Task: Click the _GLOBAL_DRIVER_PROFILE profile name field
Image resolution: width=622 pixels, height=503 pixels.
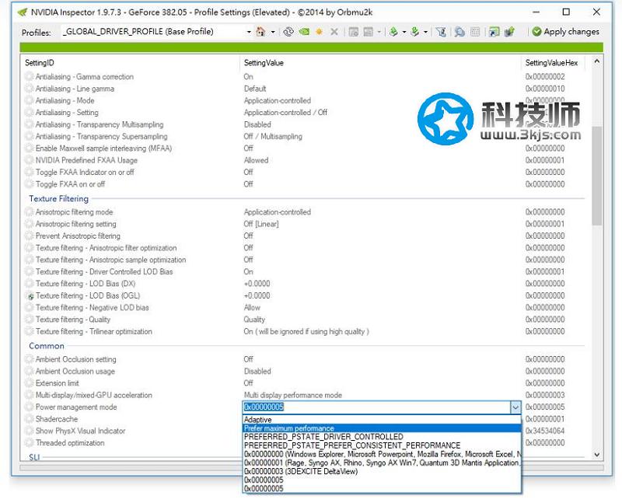Action: coord(152,32)
